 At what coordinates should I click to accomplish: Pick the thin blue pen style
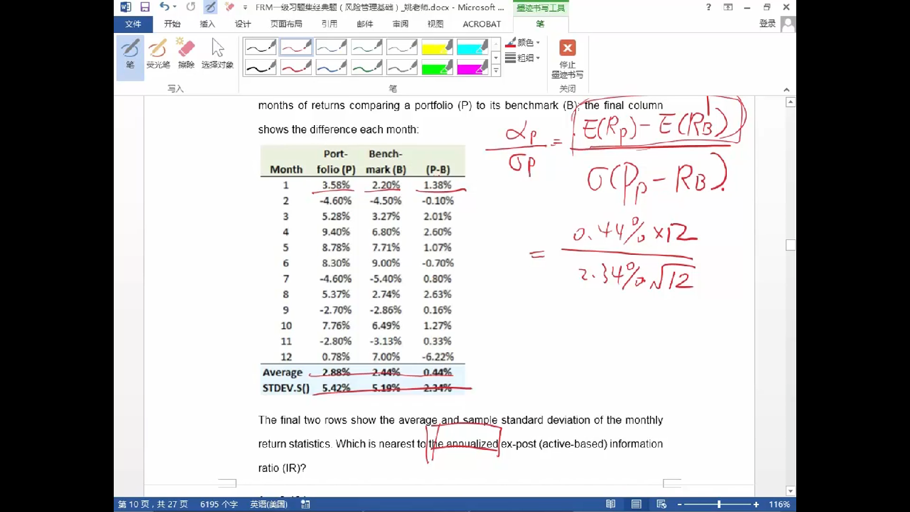click(331, 47)
